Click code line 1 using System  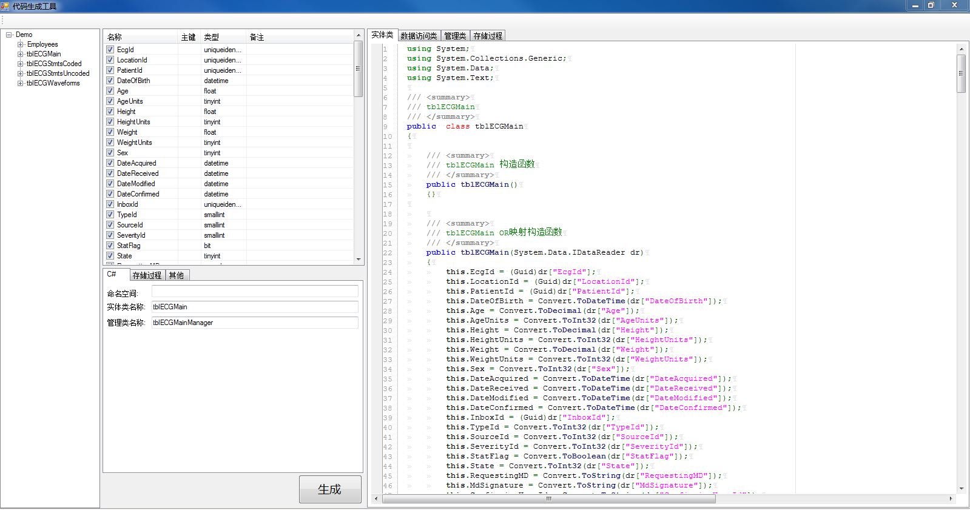coord(437,49)
